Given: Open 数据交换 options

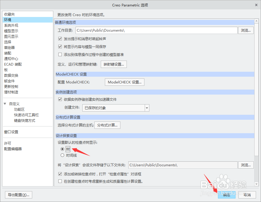Looking at the screenshot, I should pyautogui.click(x=11, y=75).
